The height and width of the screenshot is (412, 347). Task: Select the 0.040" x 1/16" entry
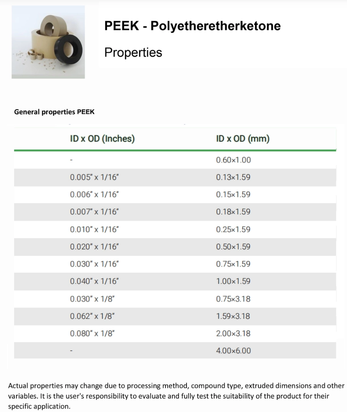point(94,281)
